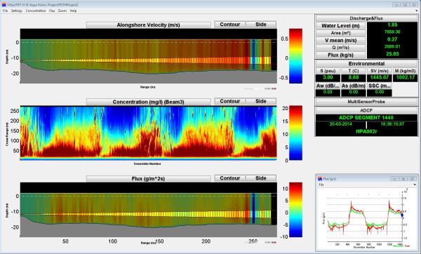
Task: Click the ADCP SEGMENT 1440 text
Action: [x=366, y=118]
